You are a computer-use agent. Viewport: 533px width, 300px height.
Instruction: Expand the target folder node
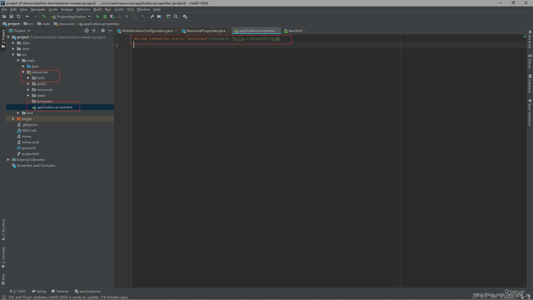13,119
